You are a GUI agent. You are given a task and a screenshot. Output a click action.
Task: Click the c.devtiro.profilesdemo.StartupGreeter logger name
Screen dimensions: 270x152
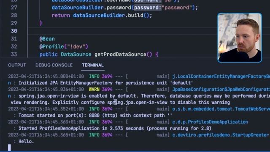pos(220,135)
